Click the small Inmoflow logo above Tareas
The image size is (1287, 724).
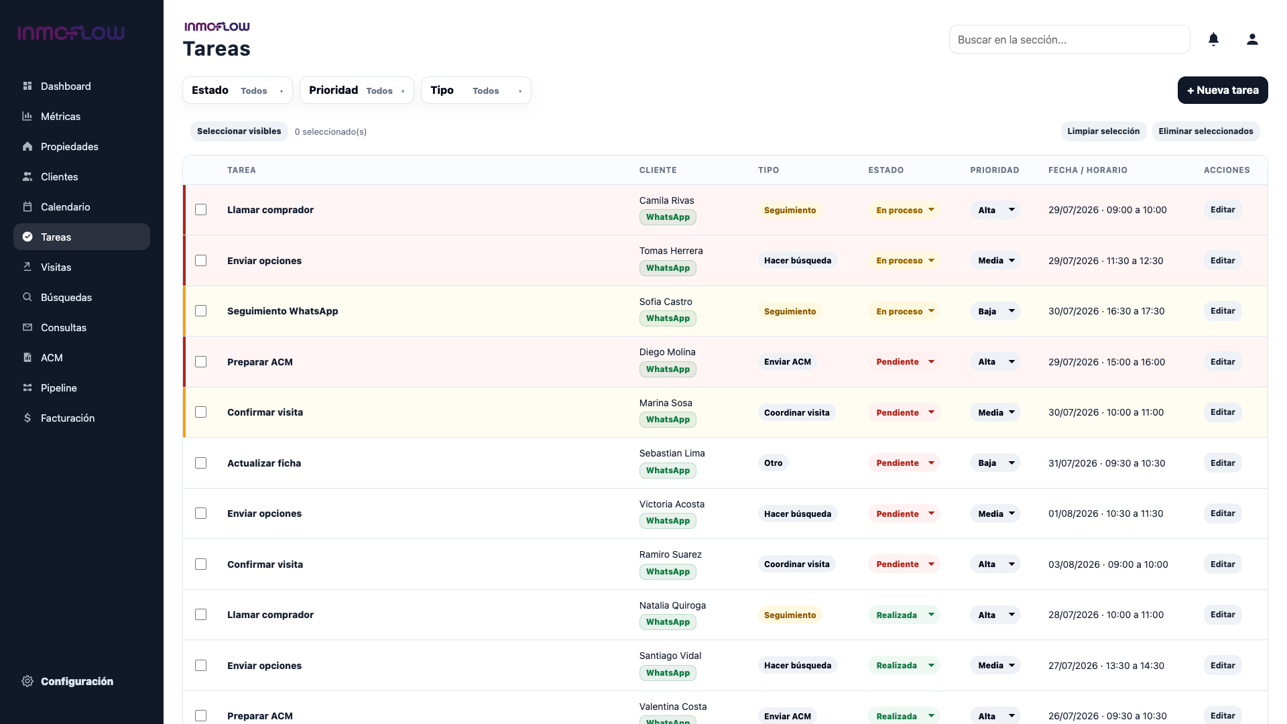217,27
